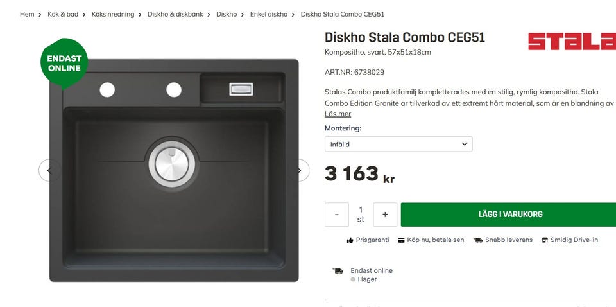
Task: Click the green Endast Online badge
Action: pos(64,64)
